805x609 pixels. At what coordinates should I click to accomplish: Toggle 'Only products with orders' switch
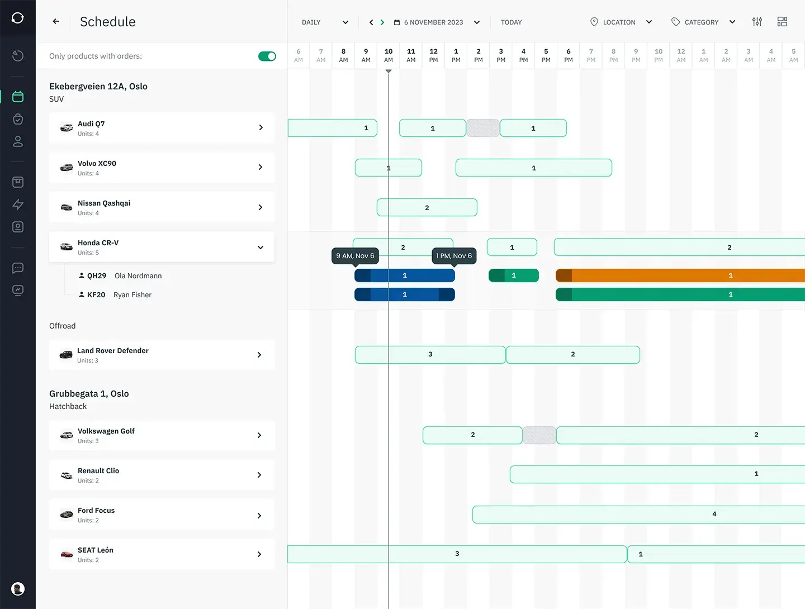[x=267, y=56]
